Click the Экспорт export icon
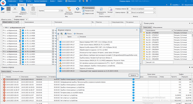The width and height of the screenshot is (193, 104). tap(110, 9)
